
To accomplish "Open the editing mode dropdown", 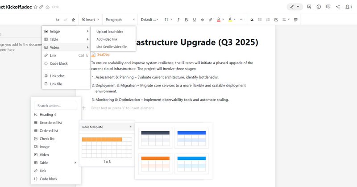I will (x=295, y=7).
